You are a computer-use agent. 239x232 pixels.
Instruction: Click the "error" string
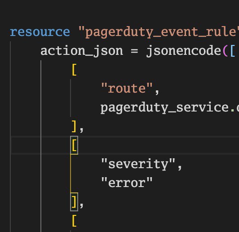(127, 183)
